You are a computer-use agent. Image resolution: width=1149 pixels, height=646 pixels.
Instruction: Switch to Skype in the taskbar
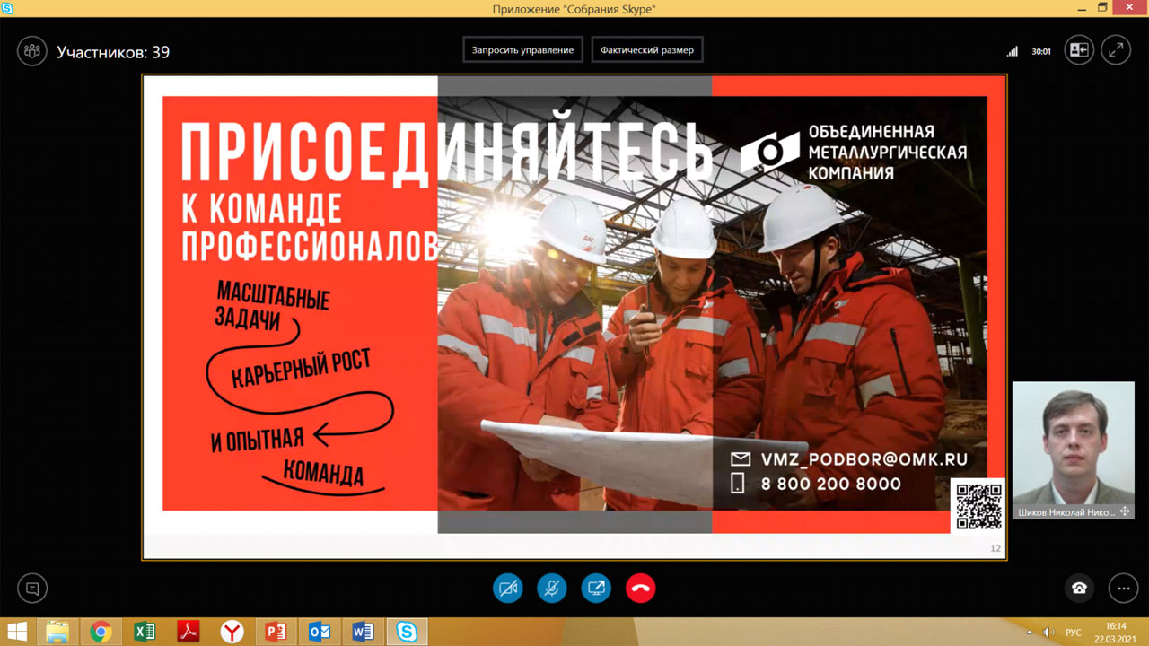tap(407, 632)
